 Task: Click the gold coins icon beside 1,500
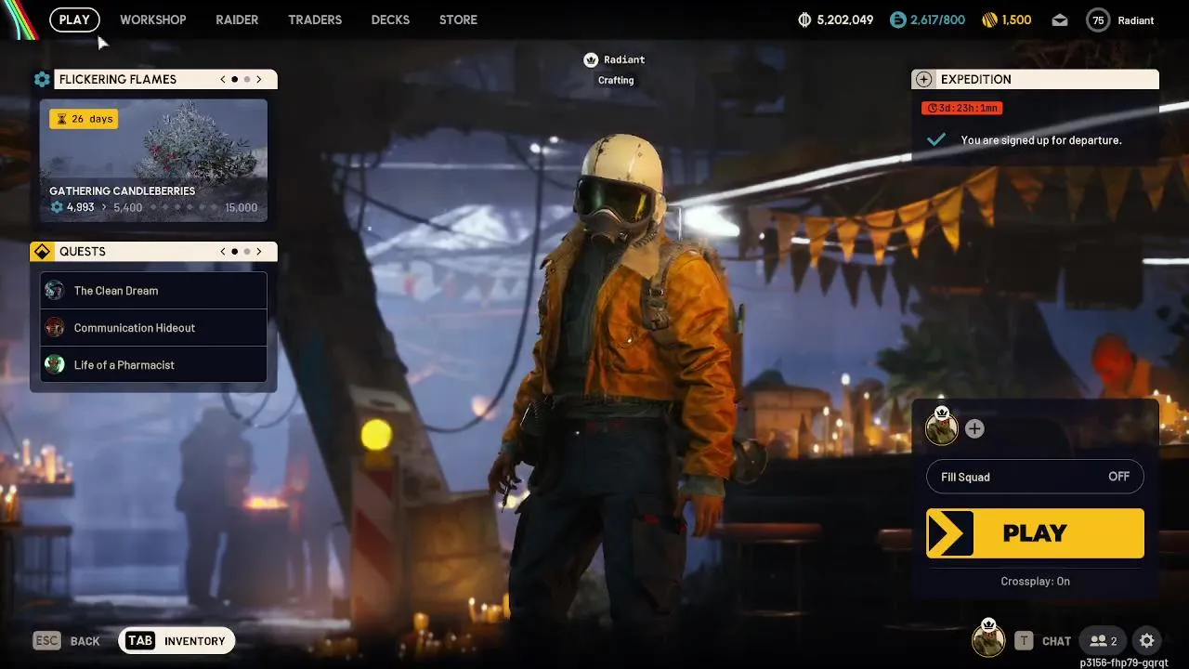(990, 20)
